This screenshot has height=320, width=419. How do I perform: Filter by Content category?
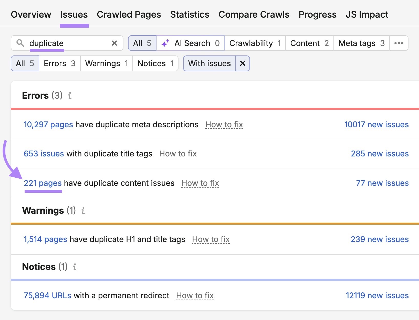(309, 43)
